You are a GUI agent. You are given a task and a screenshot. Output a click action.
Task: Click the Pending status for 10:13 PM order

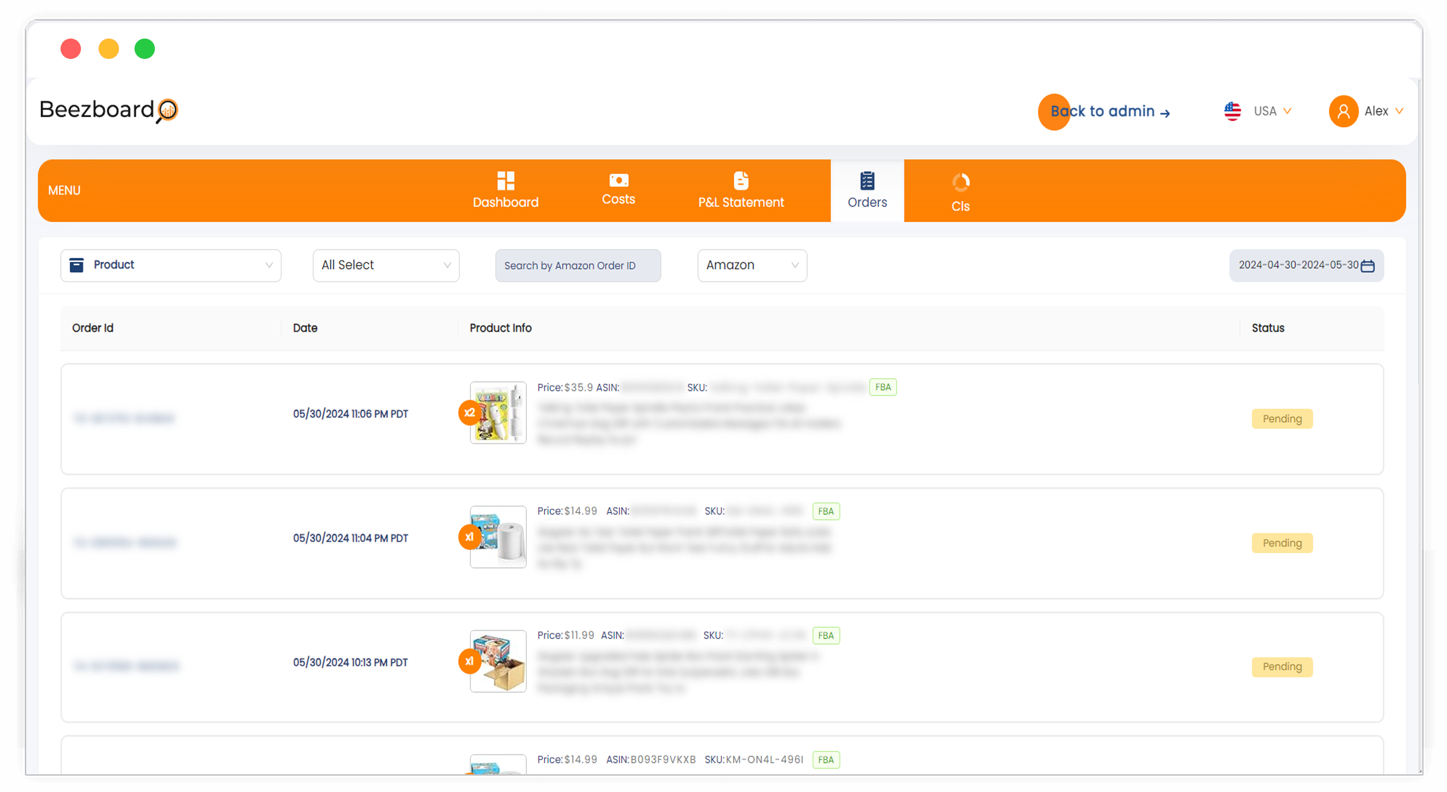1282,667
